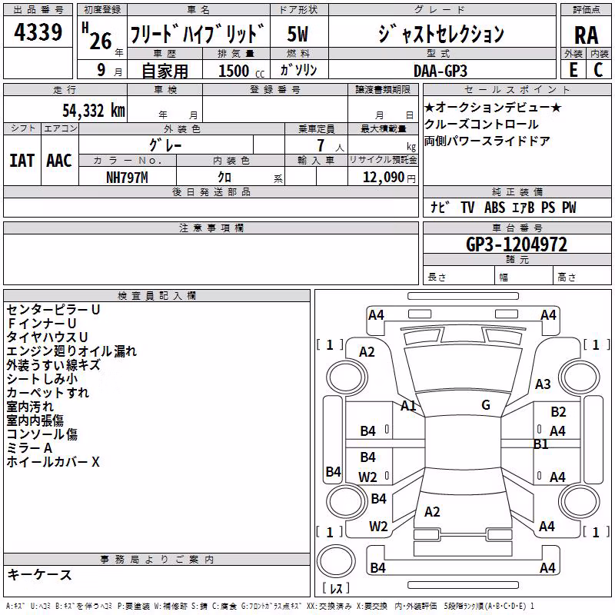Click the color number NH797M
Viewport: 615px width, 615px height.
pos(127,178)
